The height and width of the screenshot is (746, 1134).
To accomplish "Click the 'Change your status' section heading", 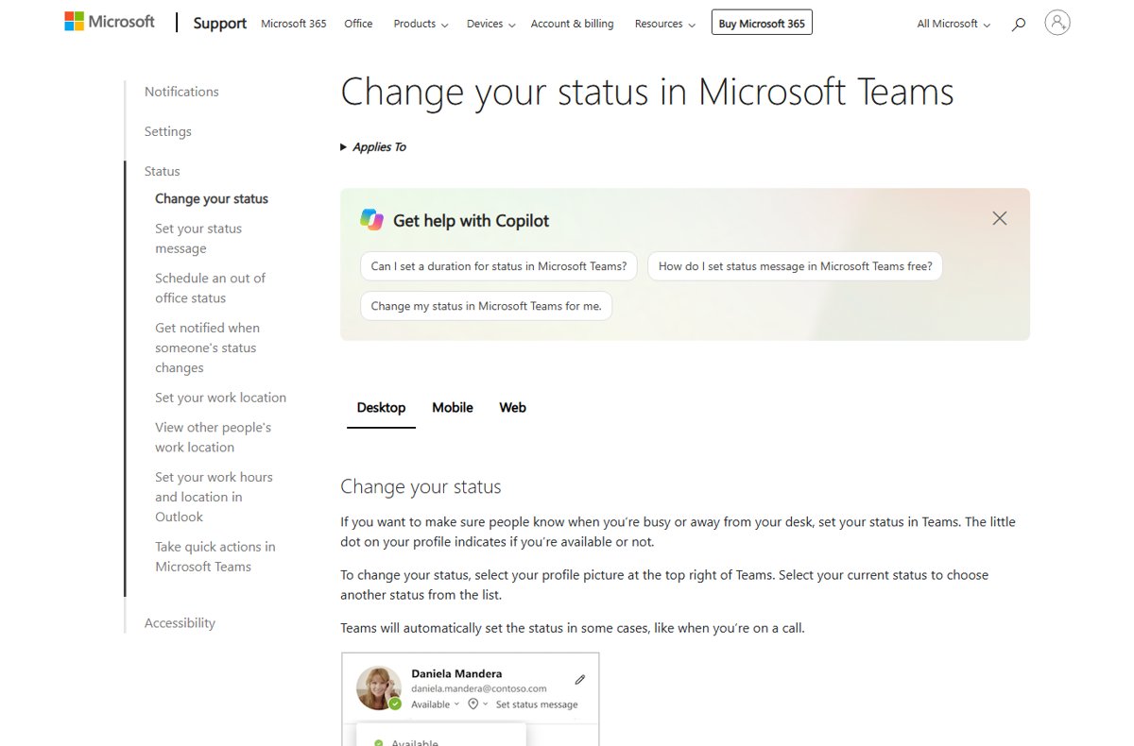I will click(x=421, y=486).
